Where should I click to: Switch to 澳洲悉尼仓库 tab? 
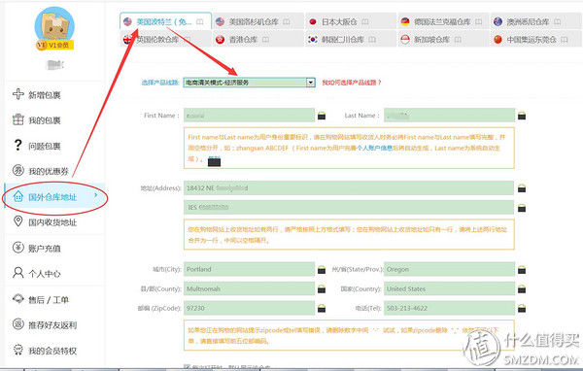click(x=536, y=21)
